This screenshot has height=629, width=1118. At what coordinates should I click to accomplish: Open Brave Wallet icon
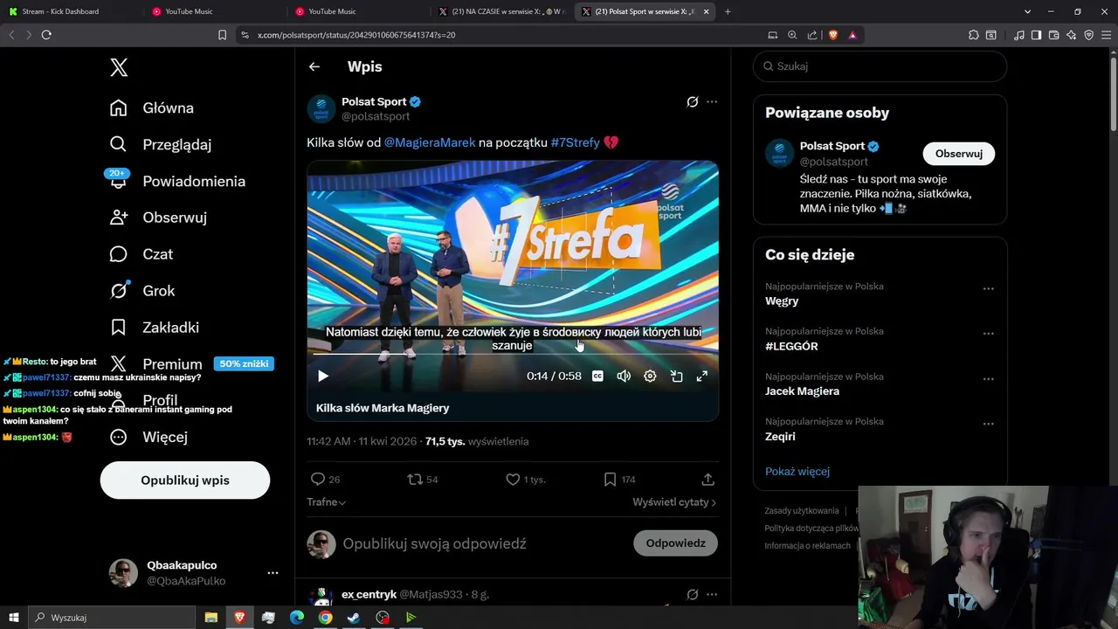click(x=1054, y=35)
